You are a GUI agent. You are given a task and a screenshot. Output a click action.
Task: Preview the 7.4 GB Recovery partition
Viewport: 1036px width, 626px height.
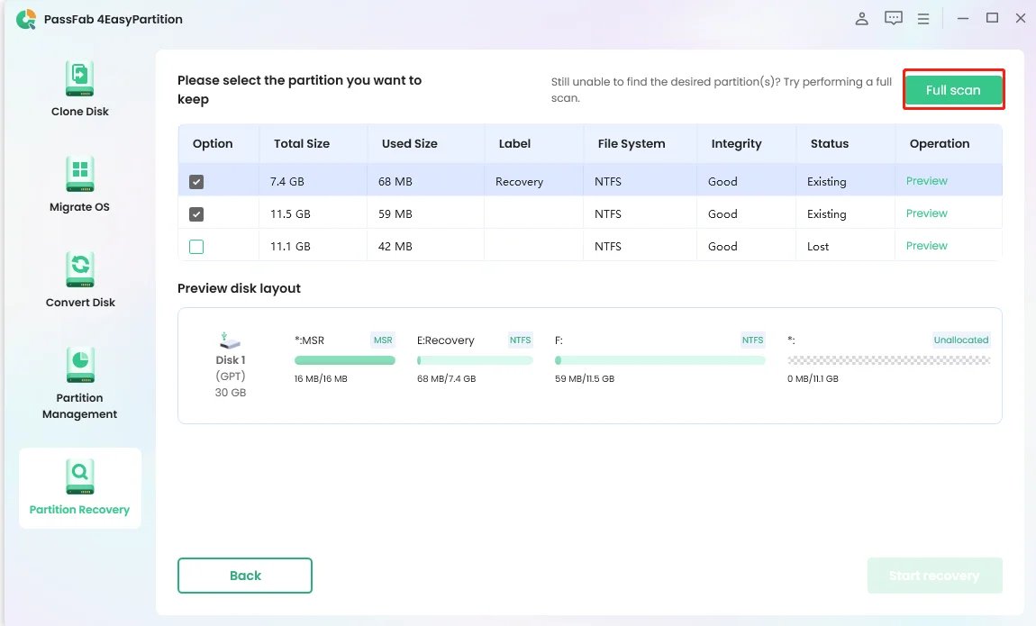(926, 181)
